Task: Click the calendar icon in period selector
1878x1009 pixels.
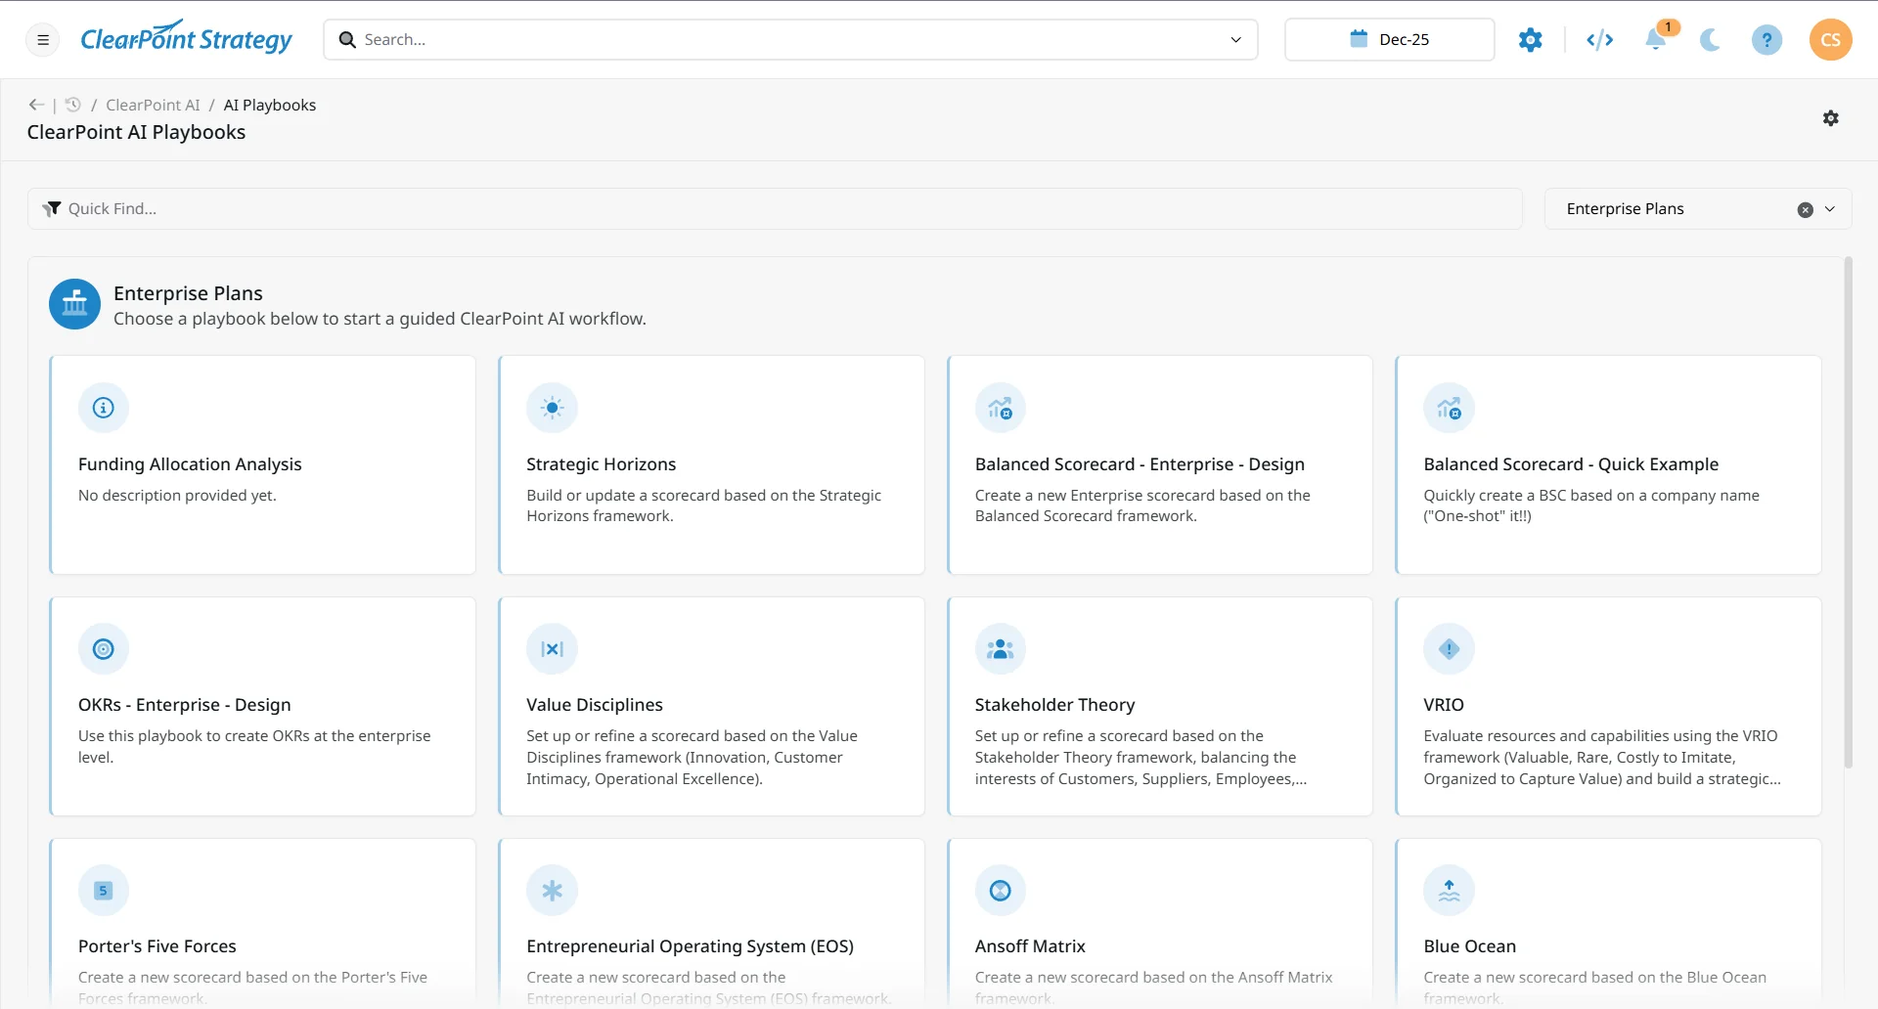Action: (1359, 39)
